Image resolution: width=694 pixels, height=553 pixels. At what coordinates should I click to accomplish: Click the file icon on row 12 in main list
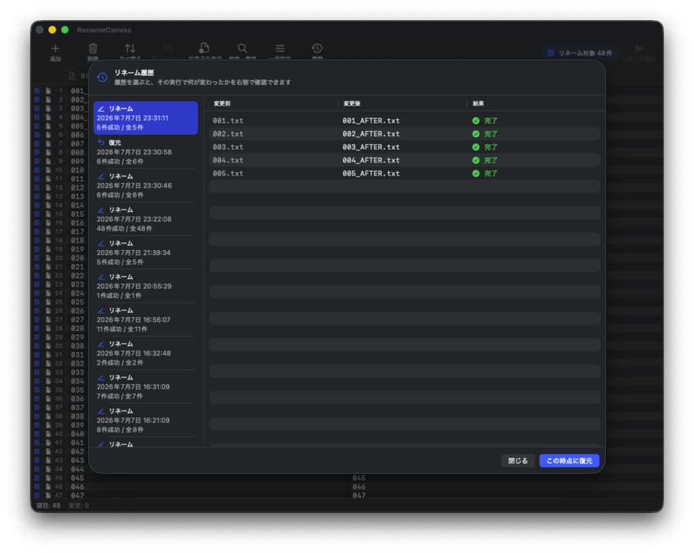[x=48, y=188]
